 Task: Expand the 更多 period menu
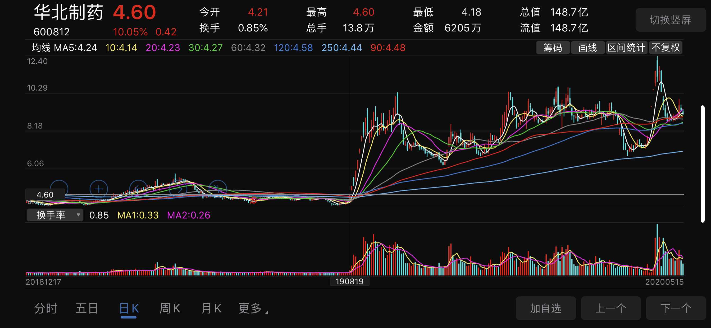[253, 308]
